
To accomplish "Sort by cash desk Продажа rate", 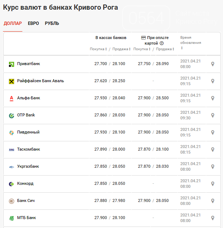I will coord(121,49).
